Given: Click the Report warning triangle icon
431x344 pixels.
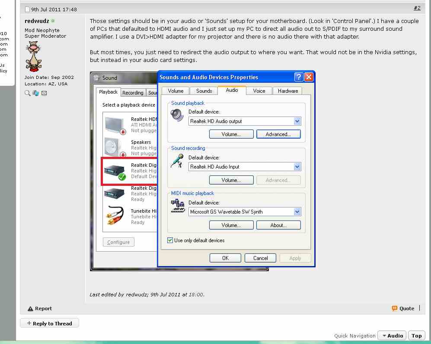Looking at the screenshot, I should coord(30,309).
